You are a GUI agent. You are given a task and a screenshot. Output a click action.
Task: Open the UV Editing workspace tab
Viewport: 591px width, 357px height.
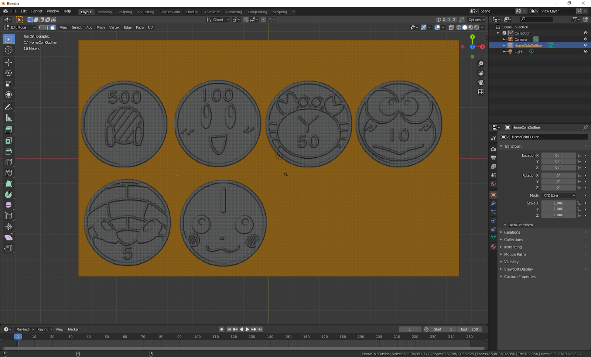coord(146,12)
